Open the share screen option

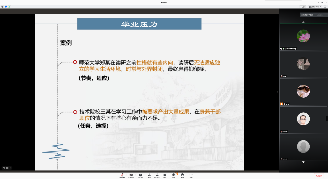tap(140, 176)
